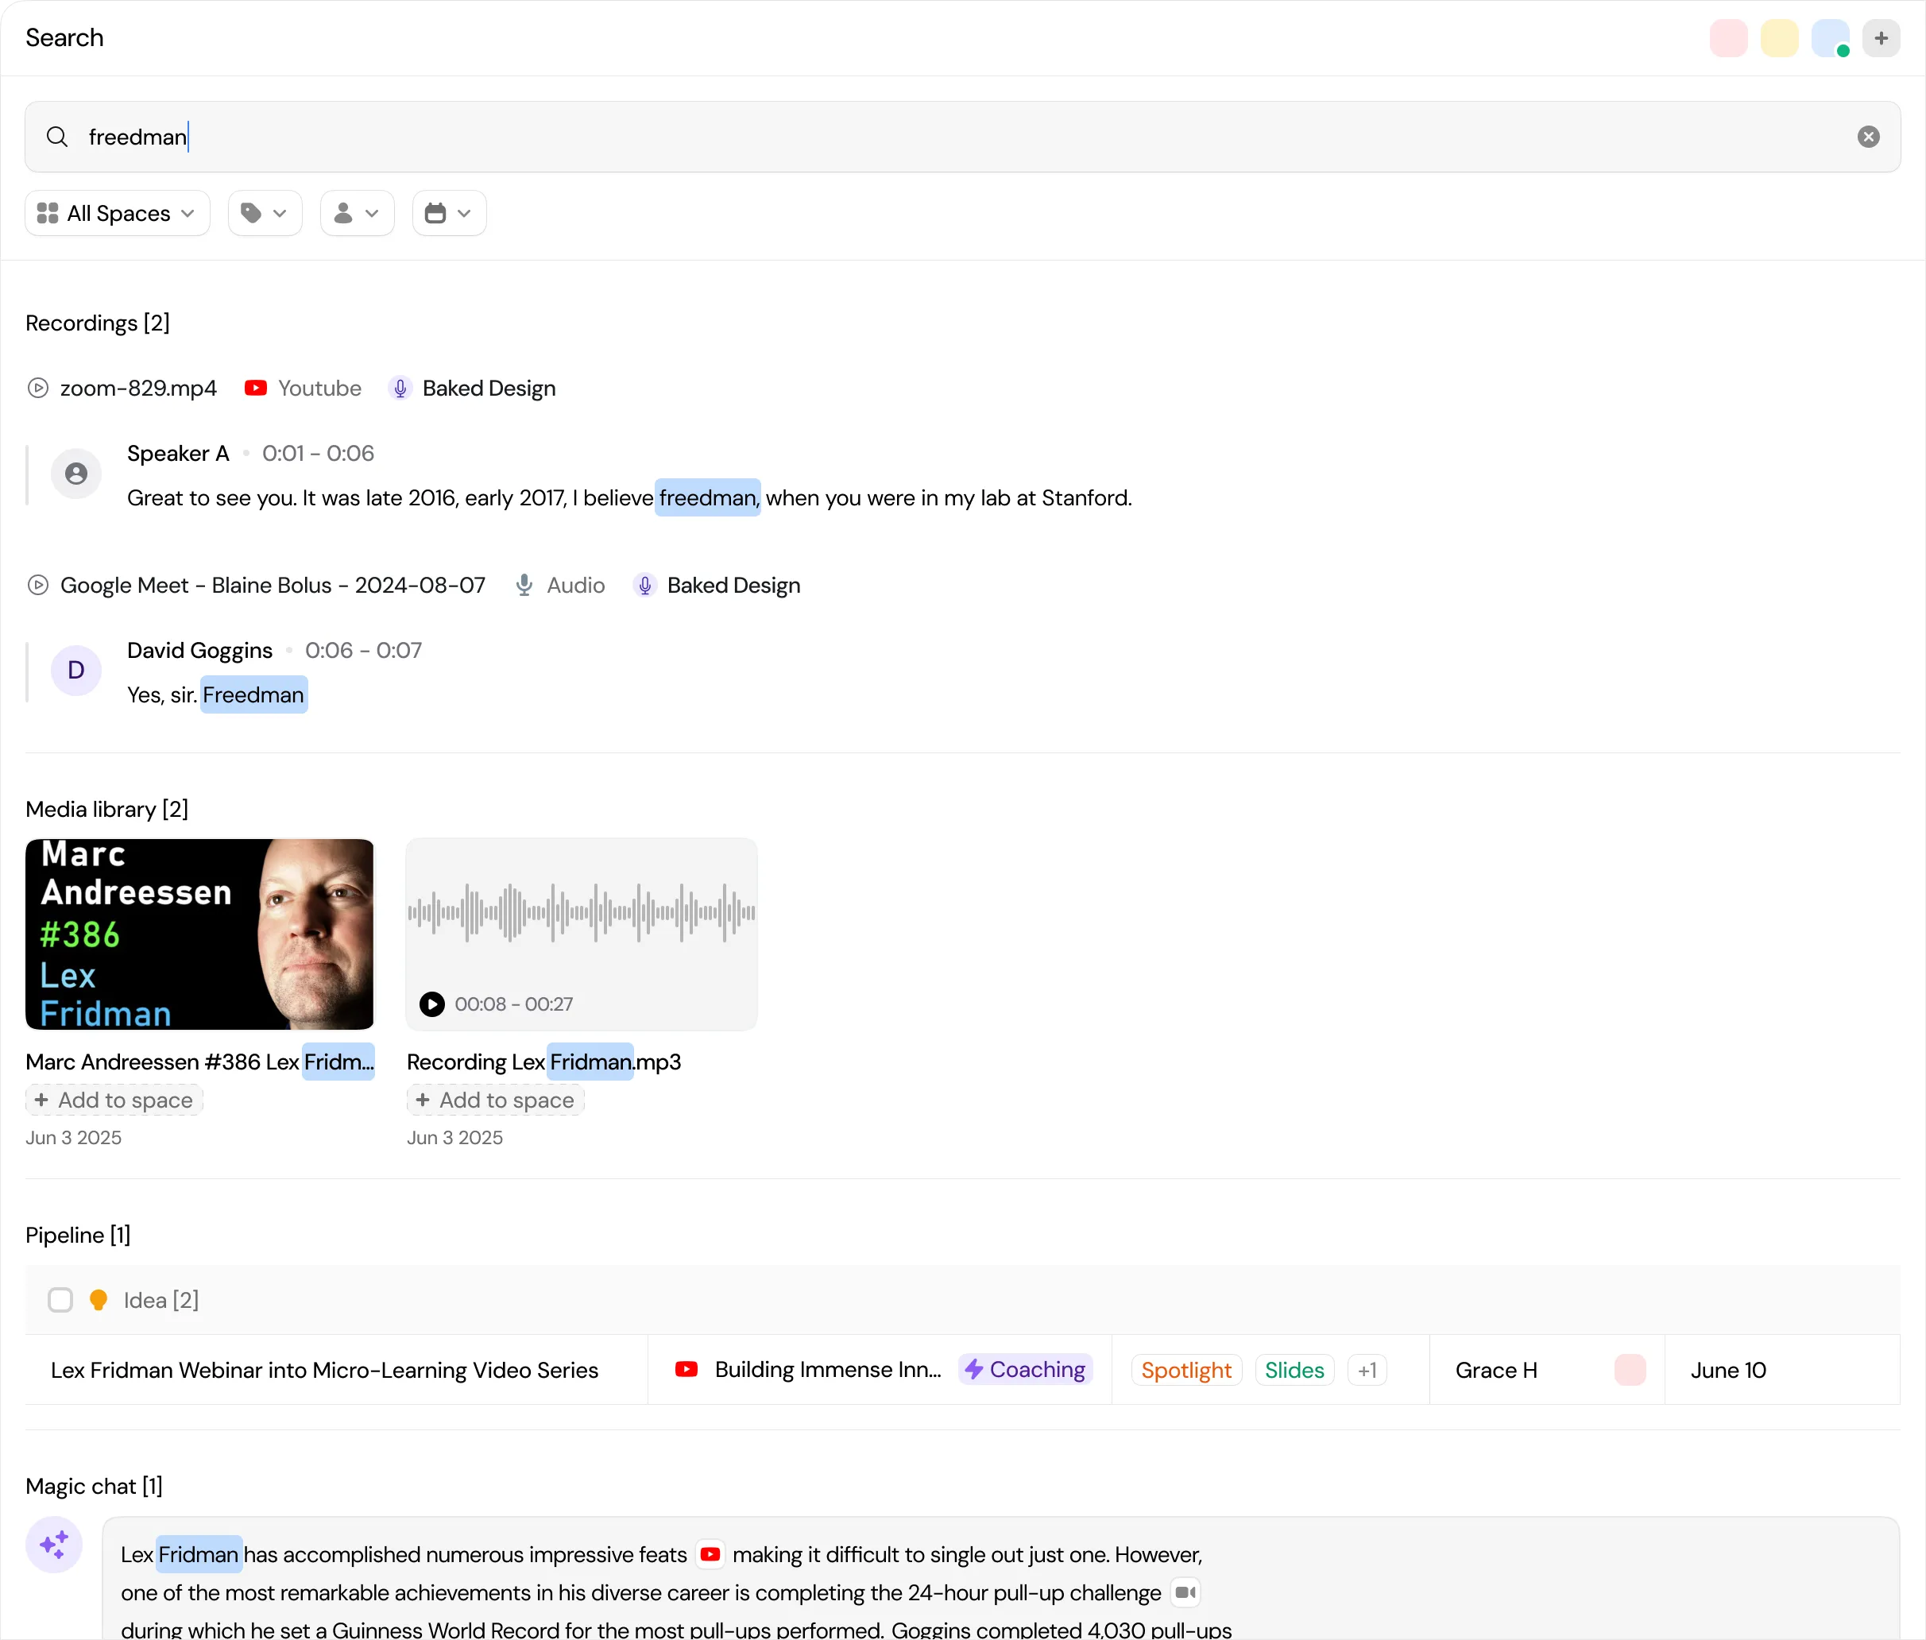Click the Magic chat [1] heading

point(94,1486)
